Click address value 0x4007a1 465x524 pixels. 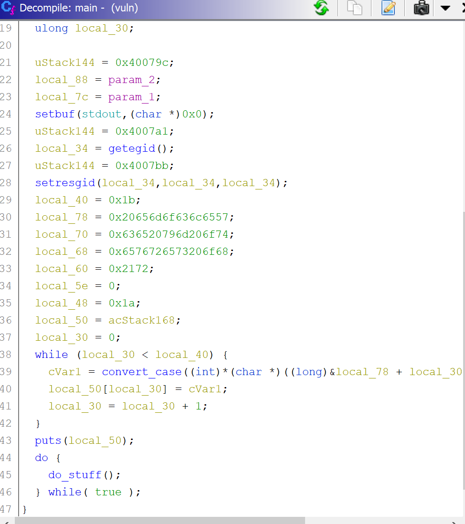142,131
